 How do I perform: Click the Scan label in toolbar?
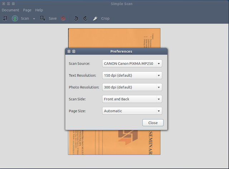pos(25,19)
